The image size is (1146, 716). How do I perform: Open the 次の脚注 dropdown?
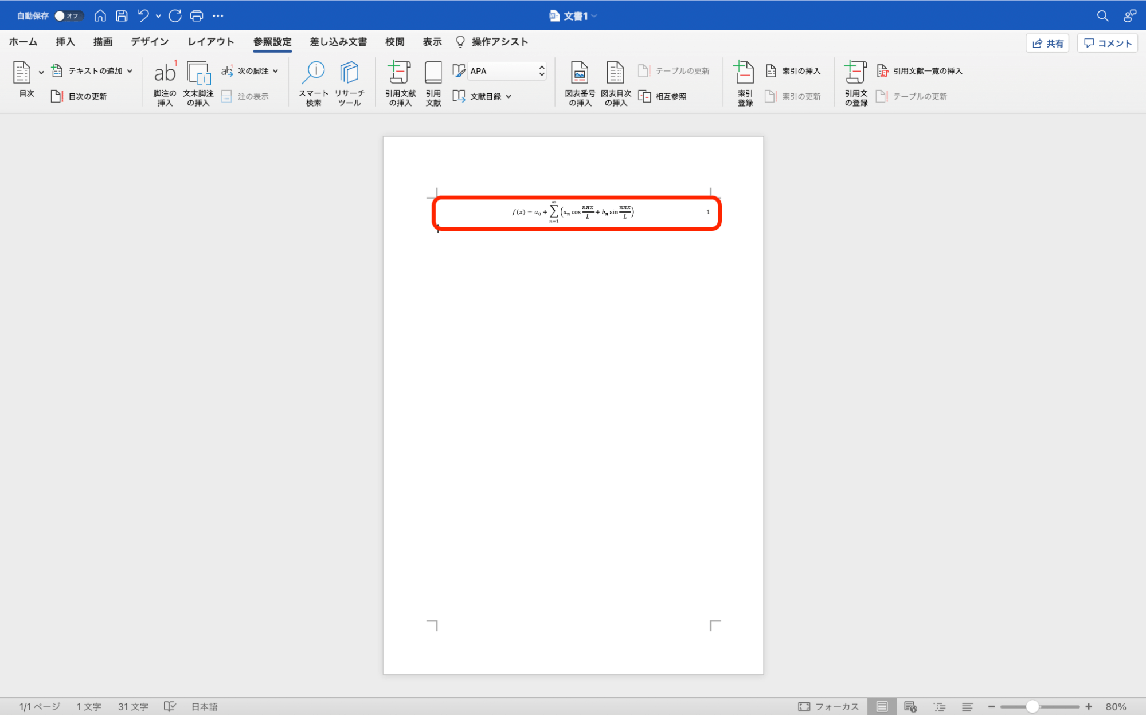pyautogui.click(x=250, y=71)
